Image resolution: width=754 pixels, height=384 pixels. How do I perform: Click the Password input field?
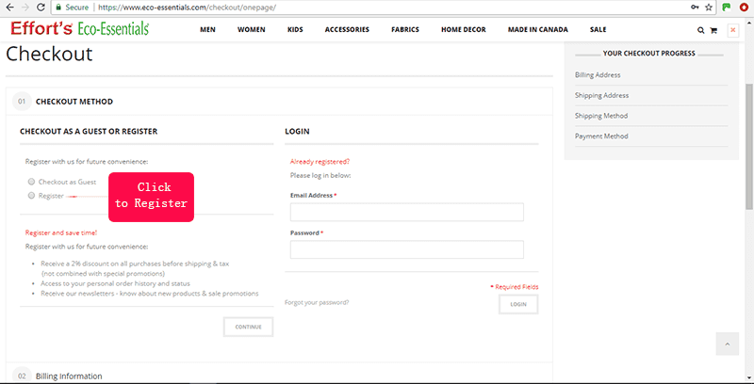click(406, 249)
